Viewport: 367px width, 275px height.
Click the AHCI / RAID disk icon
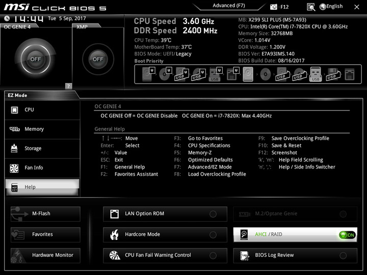(x=244, y=235)
